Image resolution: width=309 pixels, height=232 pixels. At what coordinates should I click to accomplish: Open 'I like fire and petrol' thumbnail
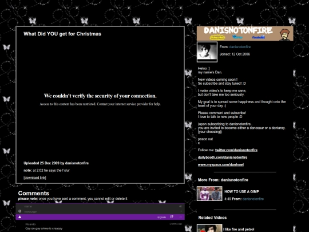[209, 228]
